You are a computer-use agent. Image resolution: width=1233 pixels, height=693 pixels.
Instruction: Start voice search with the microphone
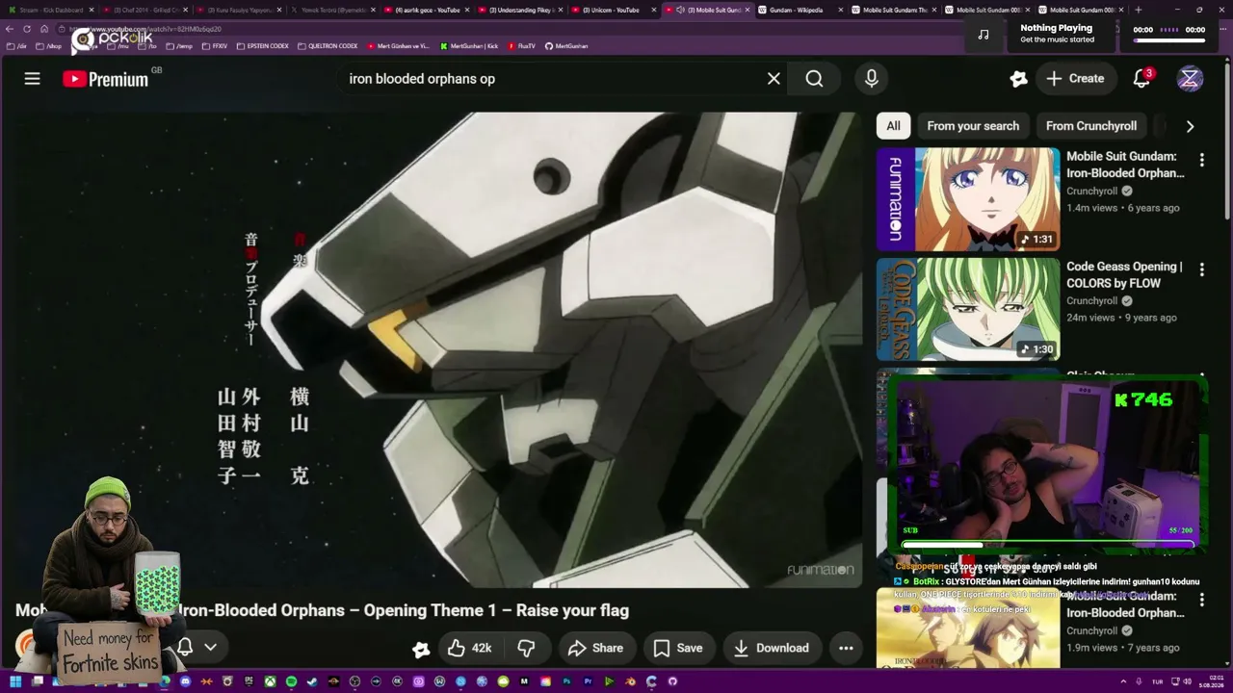pos(872,79)
